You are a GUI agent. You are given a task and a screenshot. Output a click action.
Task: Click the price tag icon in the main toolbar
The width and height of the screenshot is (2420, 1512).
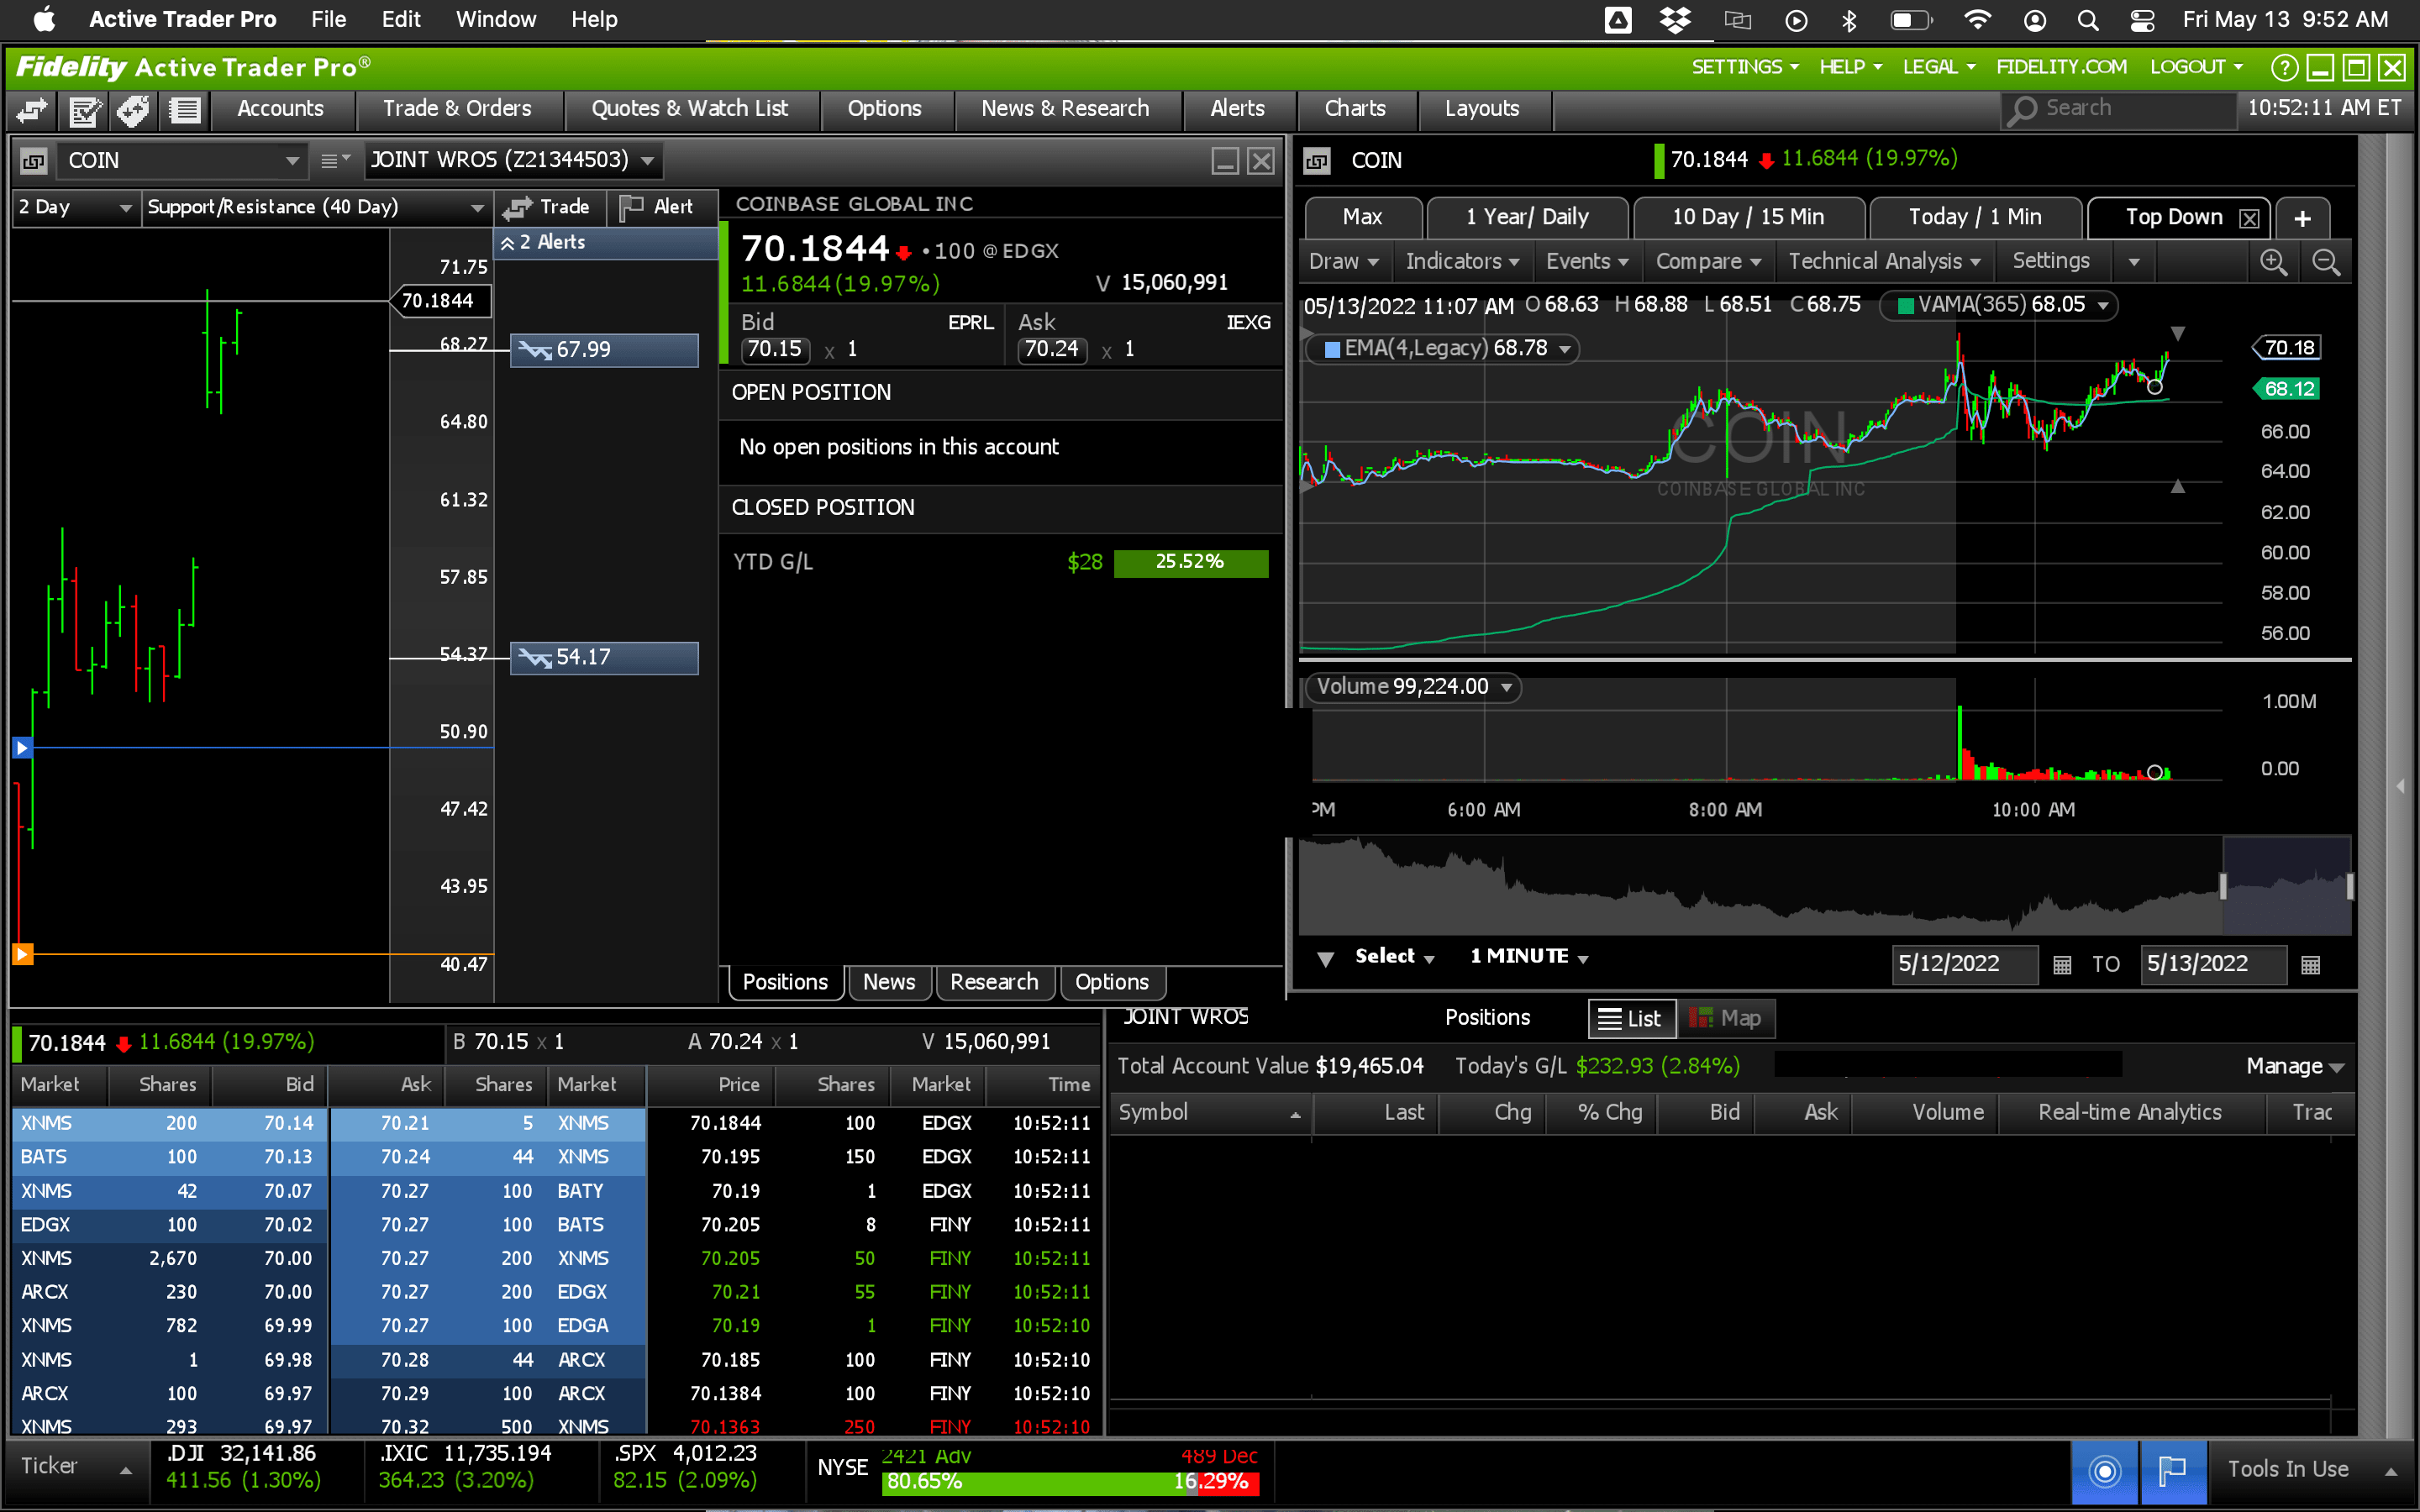pyautogui.click(x=133, y=109)
